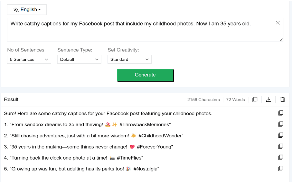Delete the result with trash icon
The height and width of the screenshot is (182, 292).
tap(282, 100)
